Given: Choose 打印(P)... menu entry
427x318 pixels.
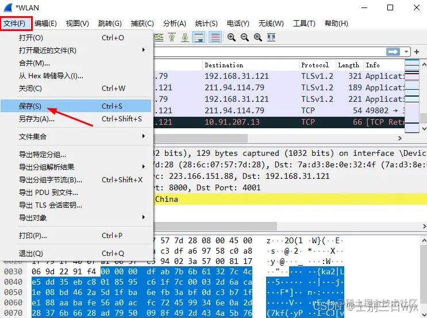Looking at the screenshot, I should pos(76,236).
